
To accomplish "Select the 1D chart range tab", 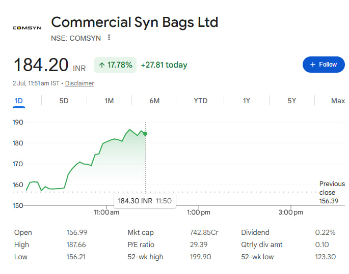I will [19, 101].
